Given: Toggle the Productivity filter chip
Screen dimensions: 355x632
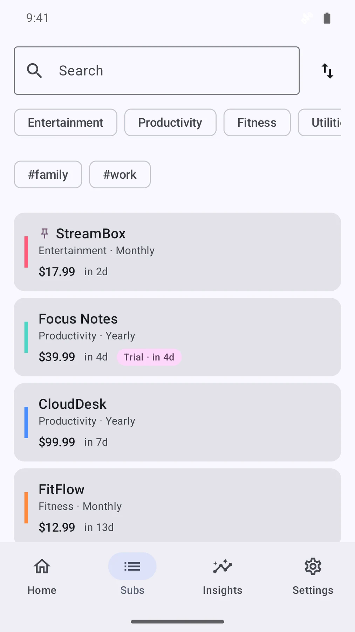Looking at the screenshot, I should (x=170, y=123).
